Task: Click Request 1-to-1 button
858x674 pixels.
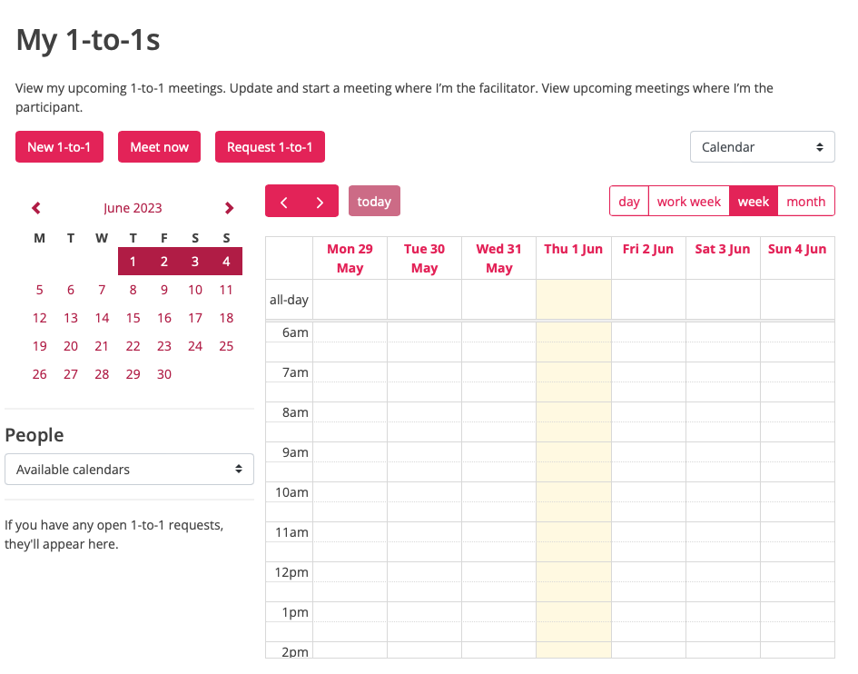Action: click(270, 147)
